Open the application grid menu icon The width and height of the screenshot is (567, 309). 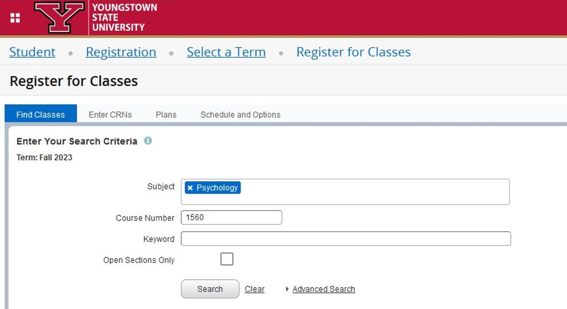pos(15,17)
